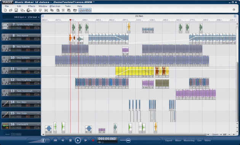Open the Window menu

pos(43,6)
